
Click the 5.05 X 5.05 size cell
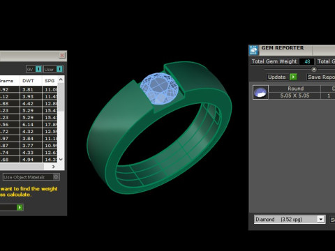click(x=295, y=96)
